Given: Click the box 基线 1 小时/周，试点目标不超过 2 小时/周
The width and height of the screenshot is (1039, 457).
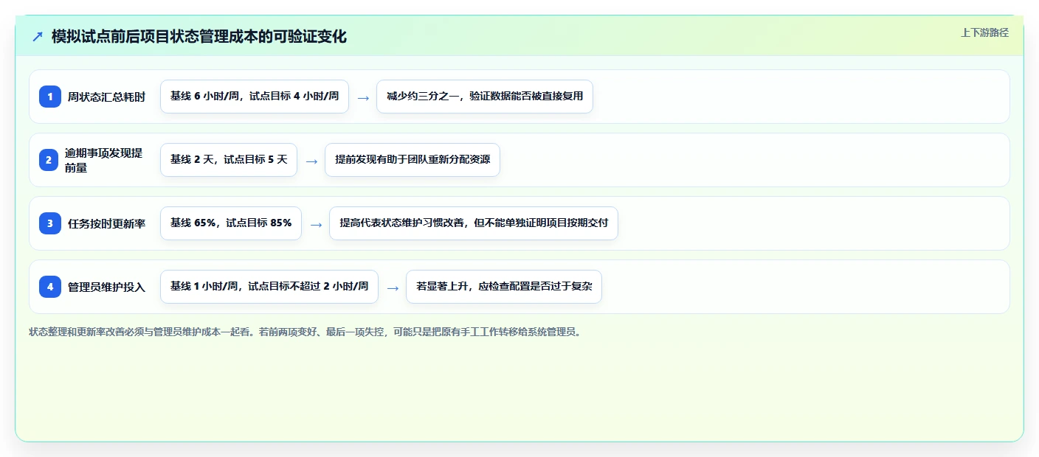Looking at the screenshot, I should [269, 287].
